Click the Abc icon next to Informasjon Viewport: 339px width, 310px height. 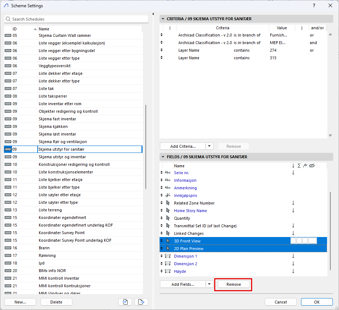pyautogui.click(x=168, y=180)
